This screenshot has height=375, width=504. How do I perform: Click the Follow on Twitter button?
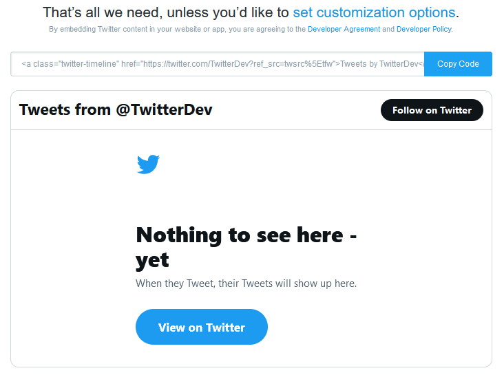[432, 110]
